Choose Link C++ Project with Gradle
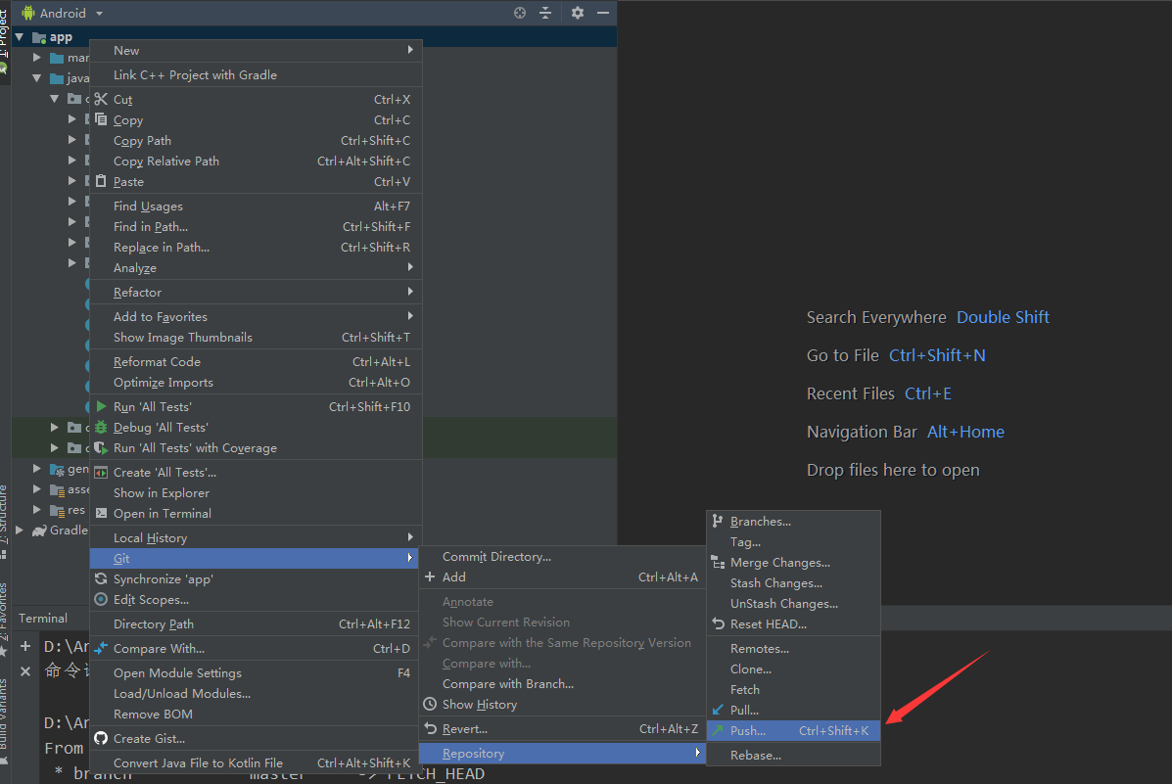Screen dimensions: 1172x784 point(256,74)
